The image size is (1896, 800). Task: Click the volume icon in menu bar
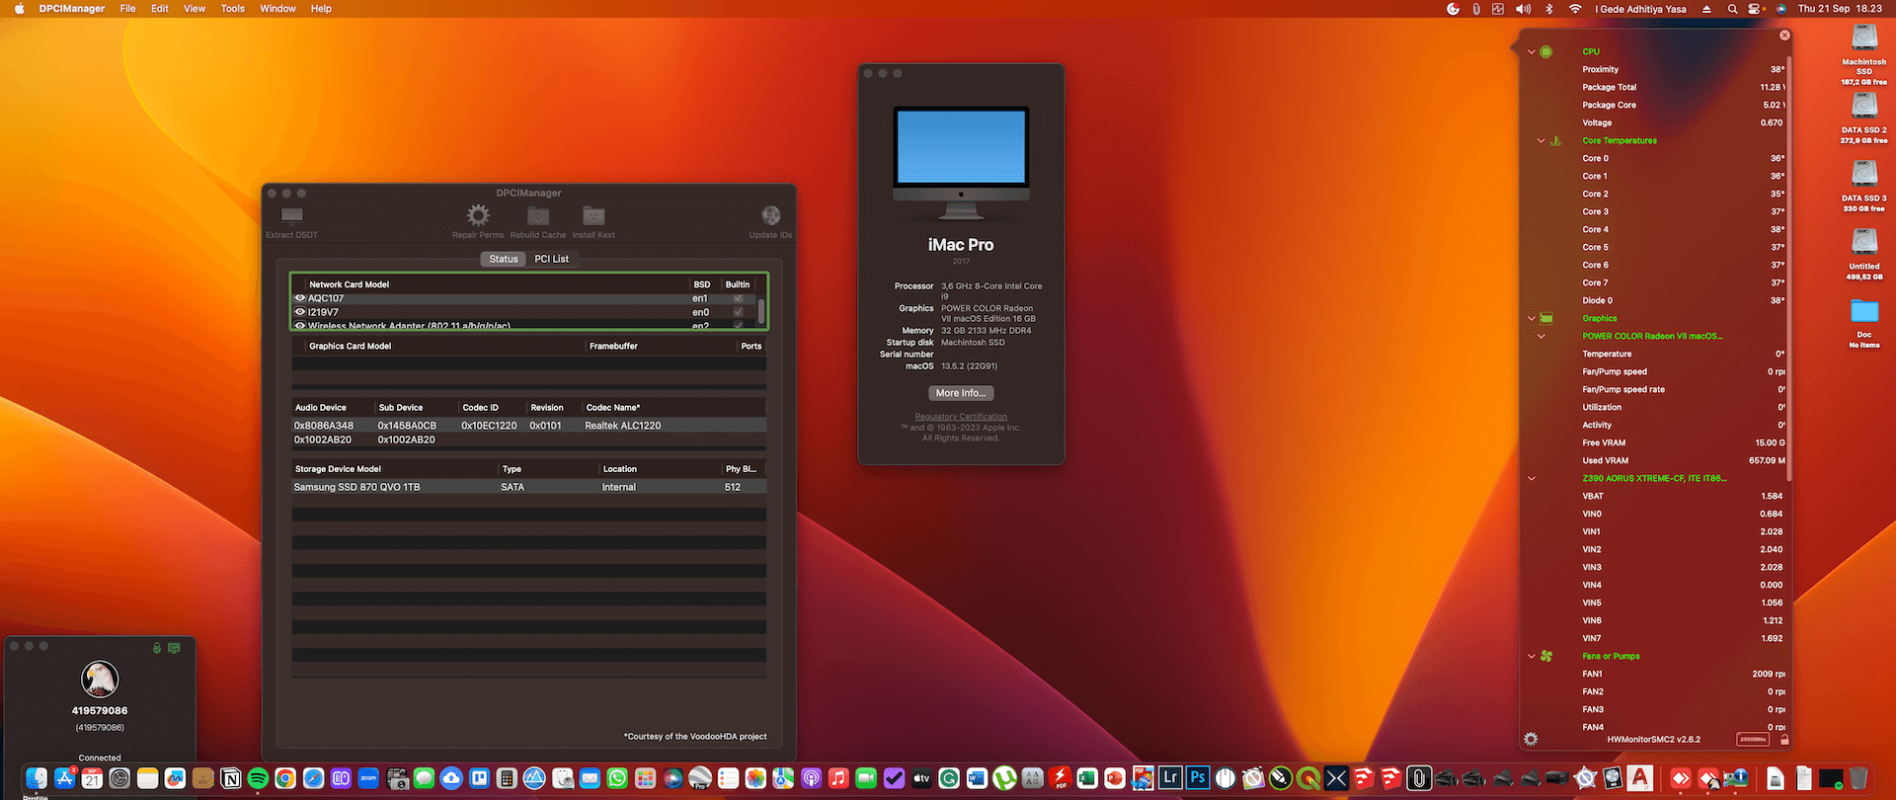coord(1524,9)
